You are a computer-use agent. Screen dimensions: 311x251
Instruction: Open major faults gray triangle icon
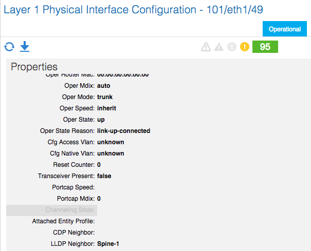(219, 47)
